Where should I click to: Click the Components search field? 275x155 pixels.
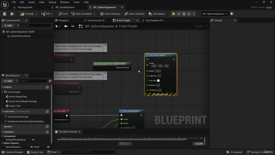(x=34, y=25)
